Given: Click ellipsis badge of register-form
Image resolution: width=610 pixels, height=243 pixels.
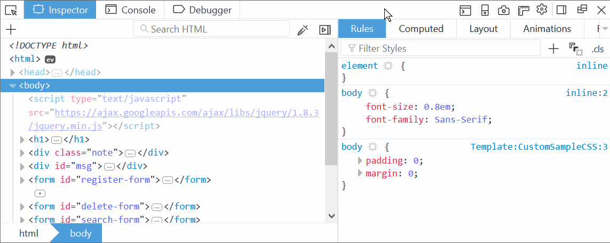Looking at the screenshot, I should tap(168, 180).
